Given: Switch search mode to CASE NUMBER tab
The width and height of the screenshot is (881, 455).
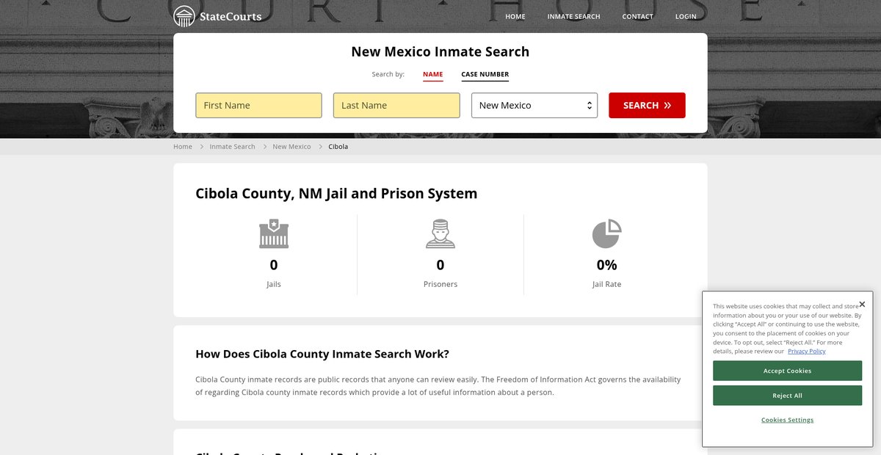Looking at the screenshot, I should [485, 75].
